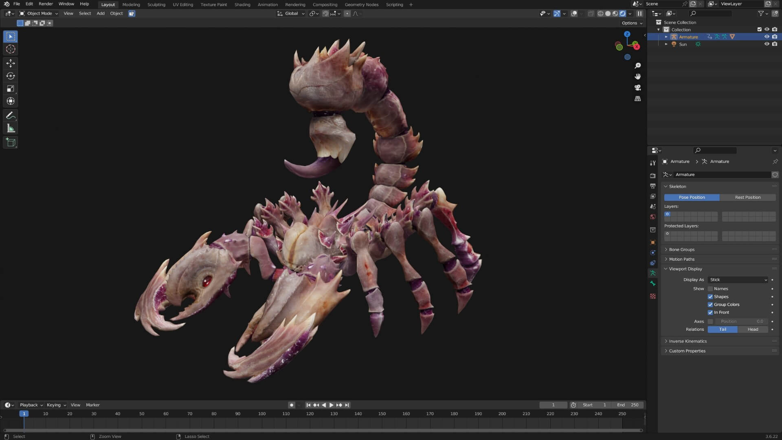Click the Rest Position button
The image size is (782, 440).
point(748,198)
